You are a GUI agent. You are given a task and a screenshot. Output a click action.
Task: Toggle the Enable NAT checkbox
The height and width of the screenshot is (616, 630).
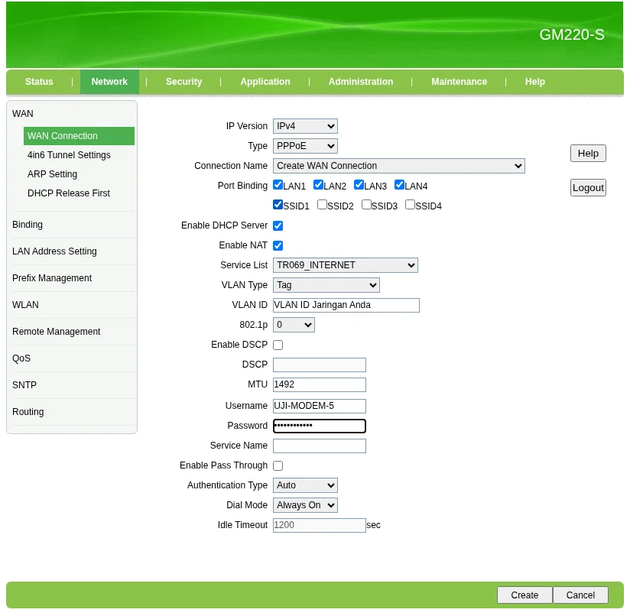coord(278,245)
